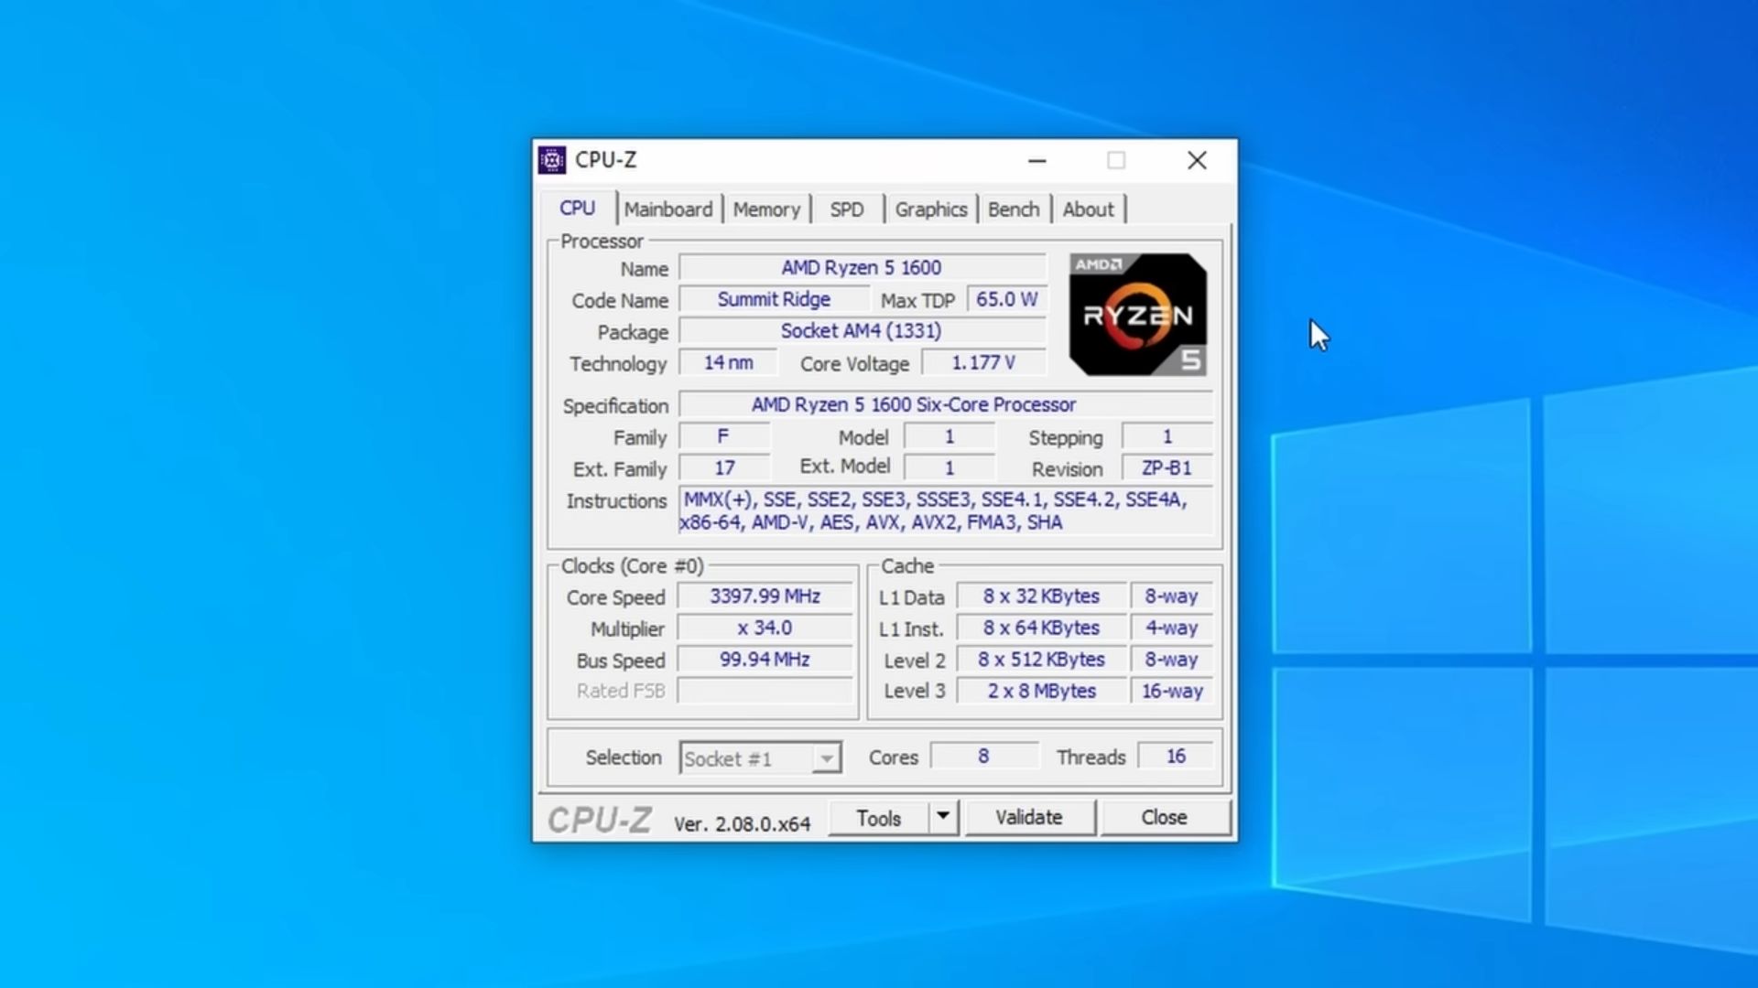Screen dimensions: 1758x988
Task: Click L1 Inst. value '8 x 64 KBytes'
Action: 1041,628
